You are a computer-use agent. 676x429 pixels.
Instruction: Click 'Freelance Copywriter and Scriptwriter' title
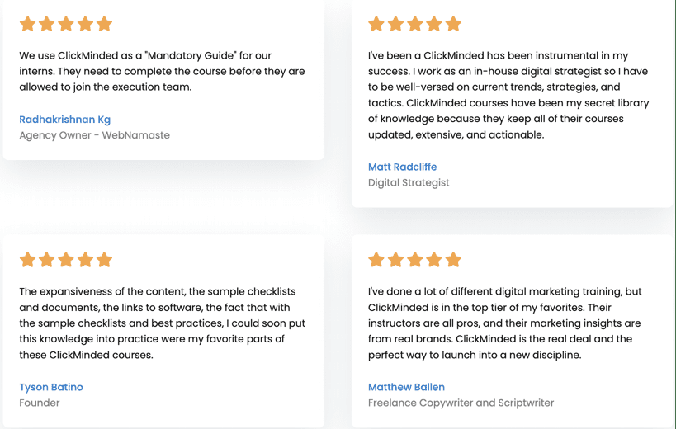(x=461, y=403)
